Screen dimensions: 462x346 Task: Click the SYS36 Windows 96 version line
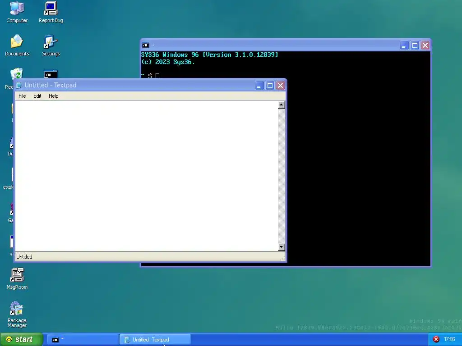(x=209, y=55)
